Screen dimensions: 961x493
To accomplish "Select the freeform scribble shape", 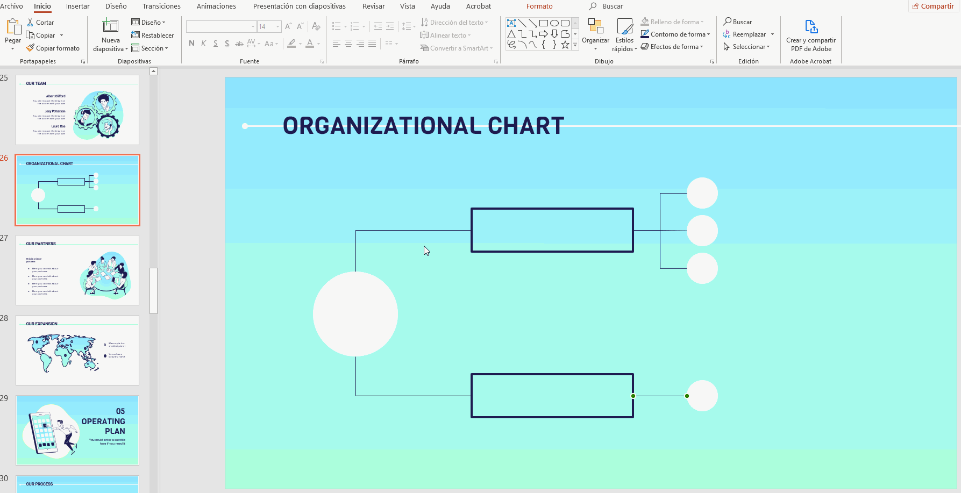I will point(511,45).
